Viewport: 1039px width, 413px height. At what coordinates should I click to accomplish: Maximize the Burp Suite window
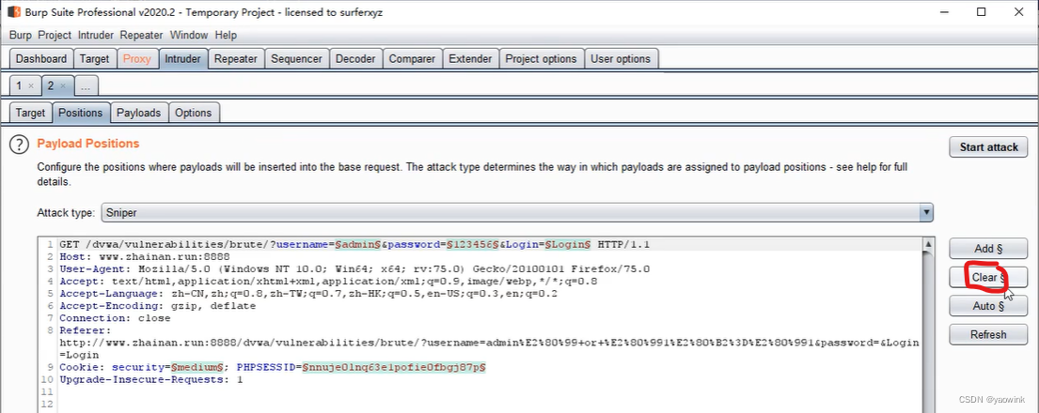pos(982,12)
